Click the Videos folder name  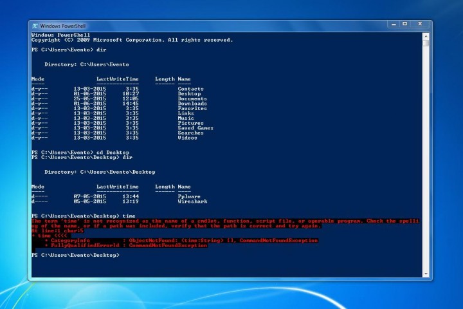click(188, 138)
